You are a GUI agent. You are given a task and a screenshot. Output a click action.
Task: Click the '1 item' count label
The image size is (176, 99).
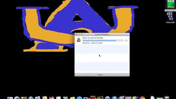click(x=100, y=75)
